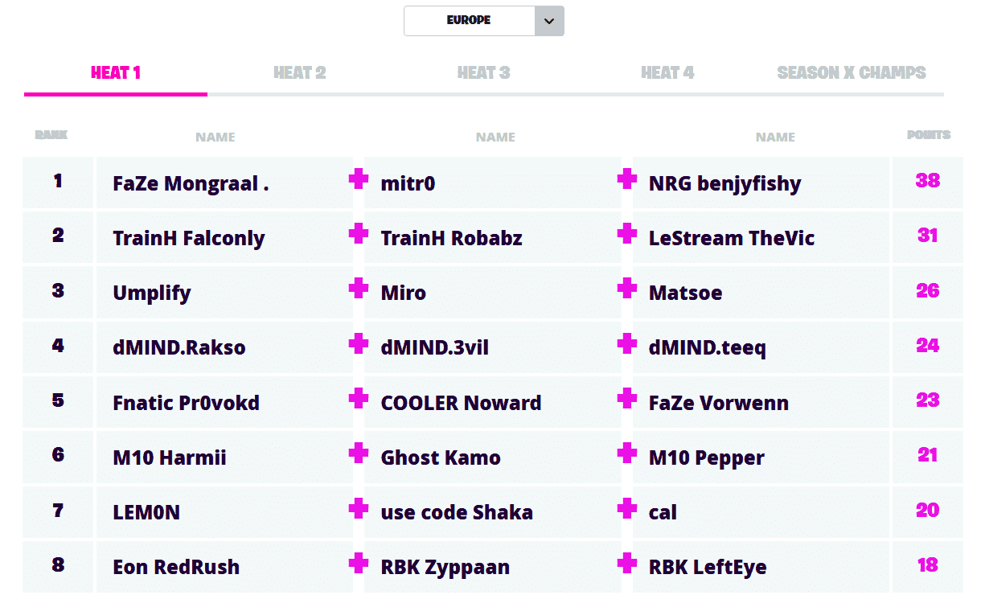The height and width of the screenshot is (595, 981).
Task: Open the Europe region dropdown
Action: pos(470,21)
